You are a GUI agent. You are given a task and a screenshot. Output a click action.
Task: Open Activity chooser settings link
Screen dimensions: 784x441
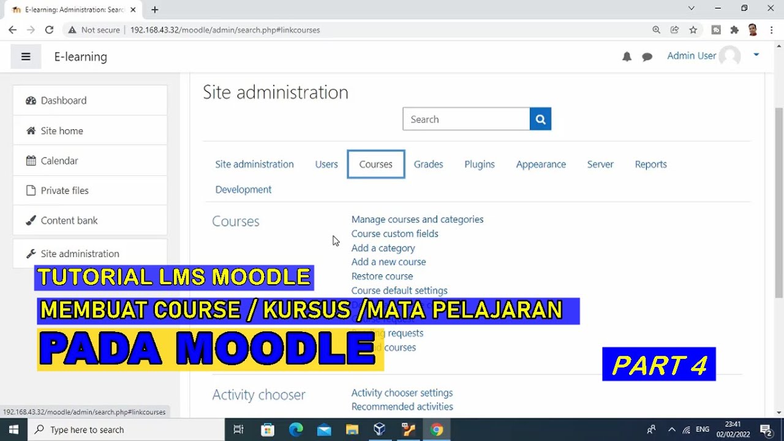pos(402,393)
